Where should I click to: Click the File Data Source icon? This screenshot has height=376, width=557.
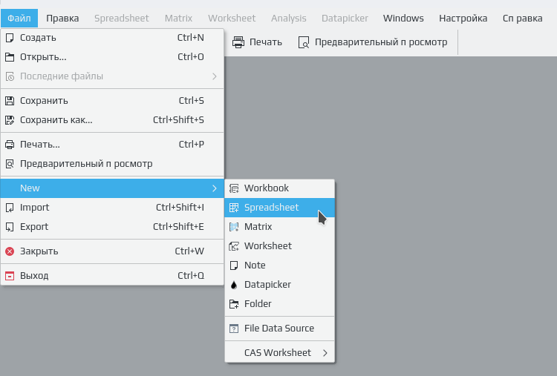[234, 329]
